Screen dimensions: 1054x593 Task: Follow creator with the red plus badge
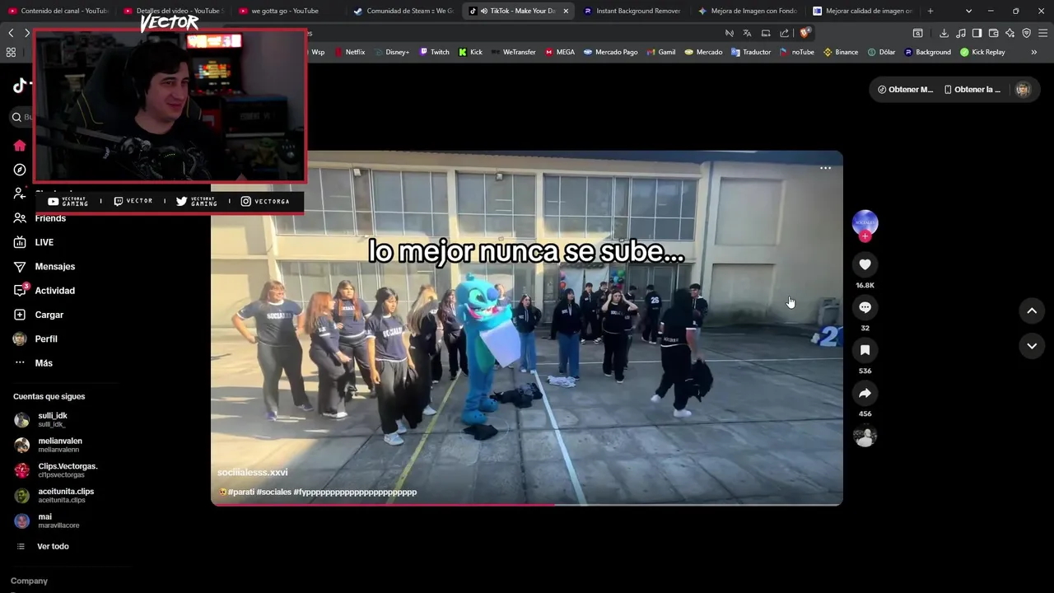click(x=865, y=236)
